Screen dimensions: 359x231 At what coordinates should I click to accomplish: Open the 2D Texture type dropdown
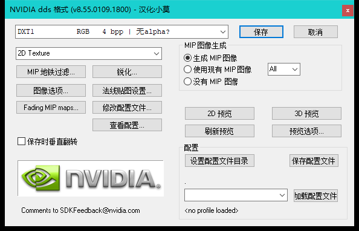coord(89,53)
